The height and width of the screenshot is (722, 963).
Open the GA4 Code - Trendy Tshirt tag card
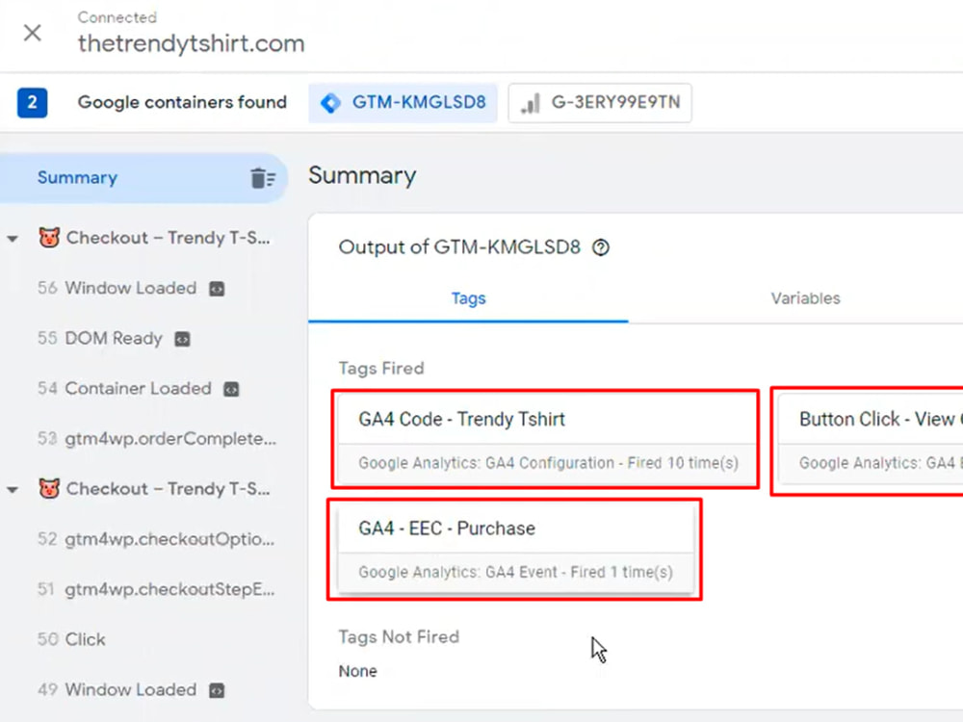pos(547,440)
